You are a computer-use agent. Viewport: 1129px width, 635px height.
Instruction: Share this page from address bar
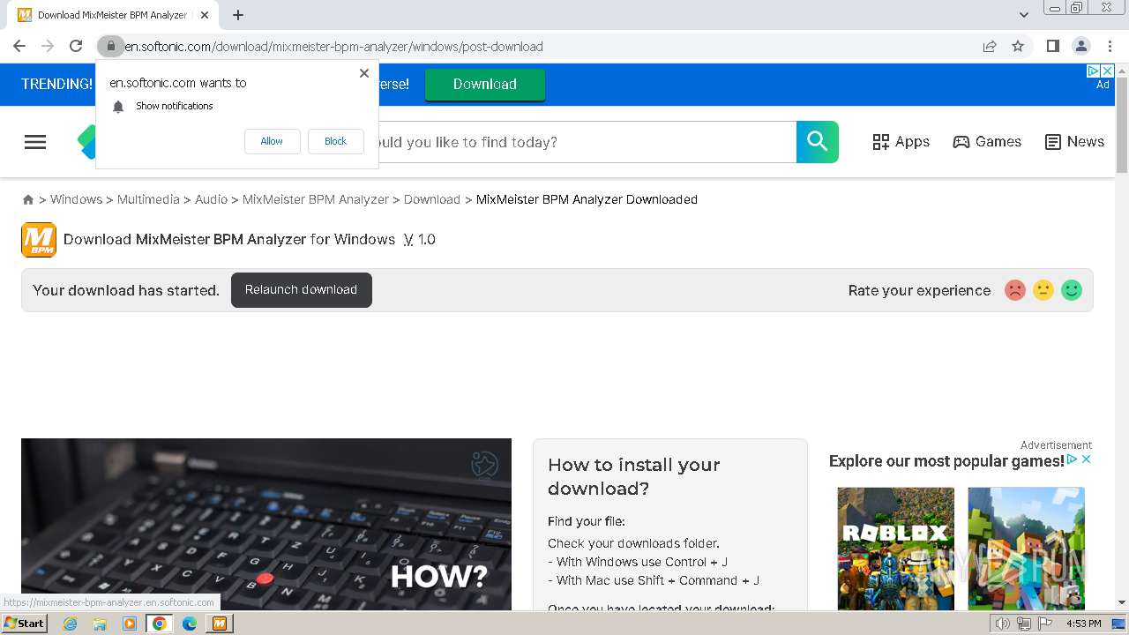point(990,46)
